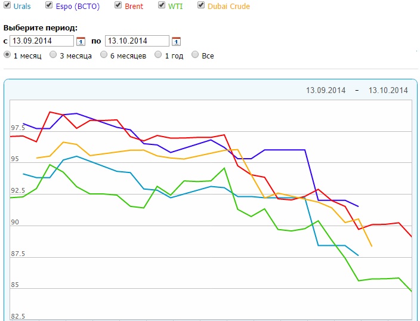420x321 pixels.
Task: Click chart header end date 13.10.2014
Action: point(388,90)
